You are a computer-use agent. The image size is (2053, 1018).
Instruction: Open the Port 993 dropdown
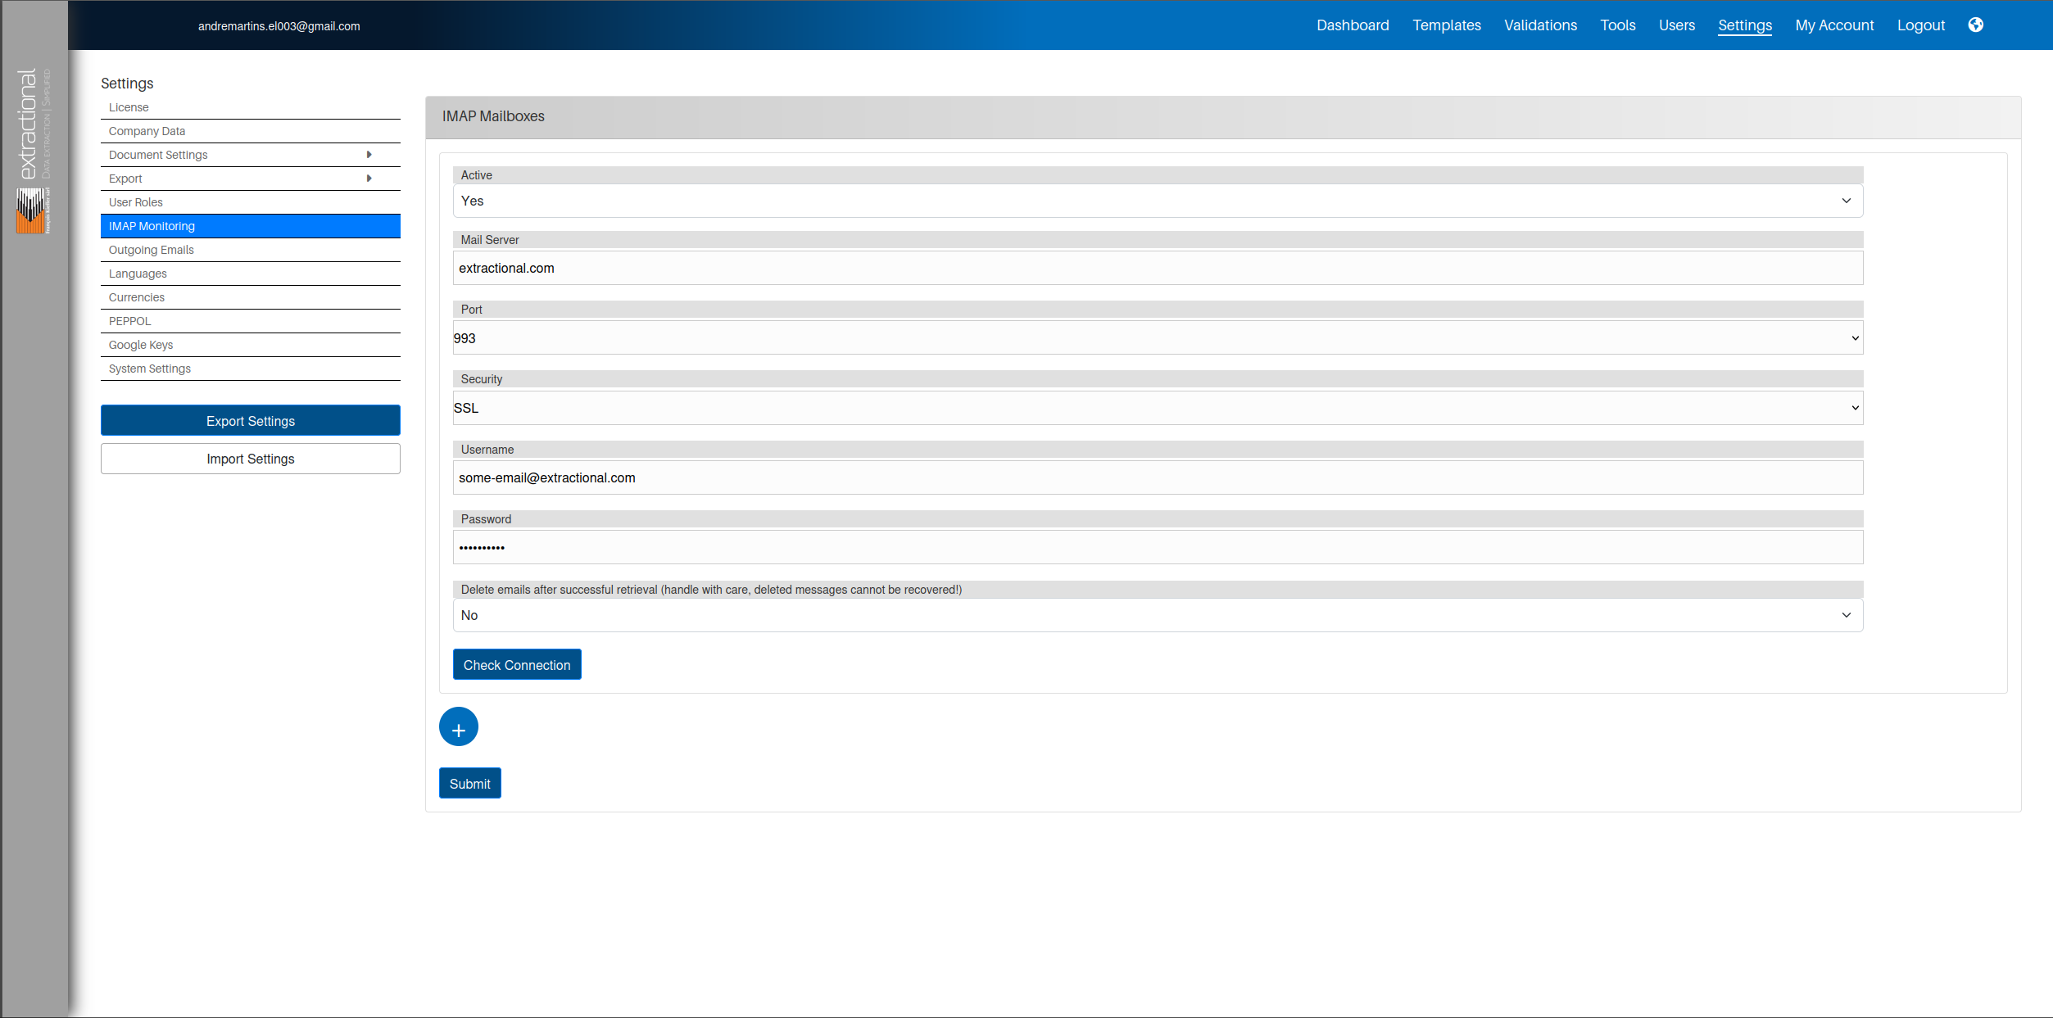(1158, 338)
